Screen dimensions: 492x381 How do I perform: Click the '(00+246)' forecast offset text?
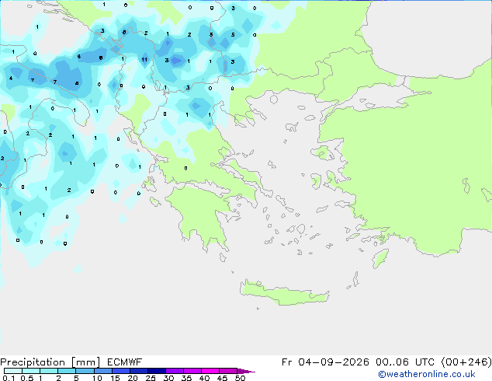coord(466,362)
